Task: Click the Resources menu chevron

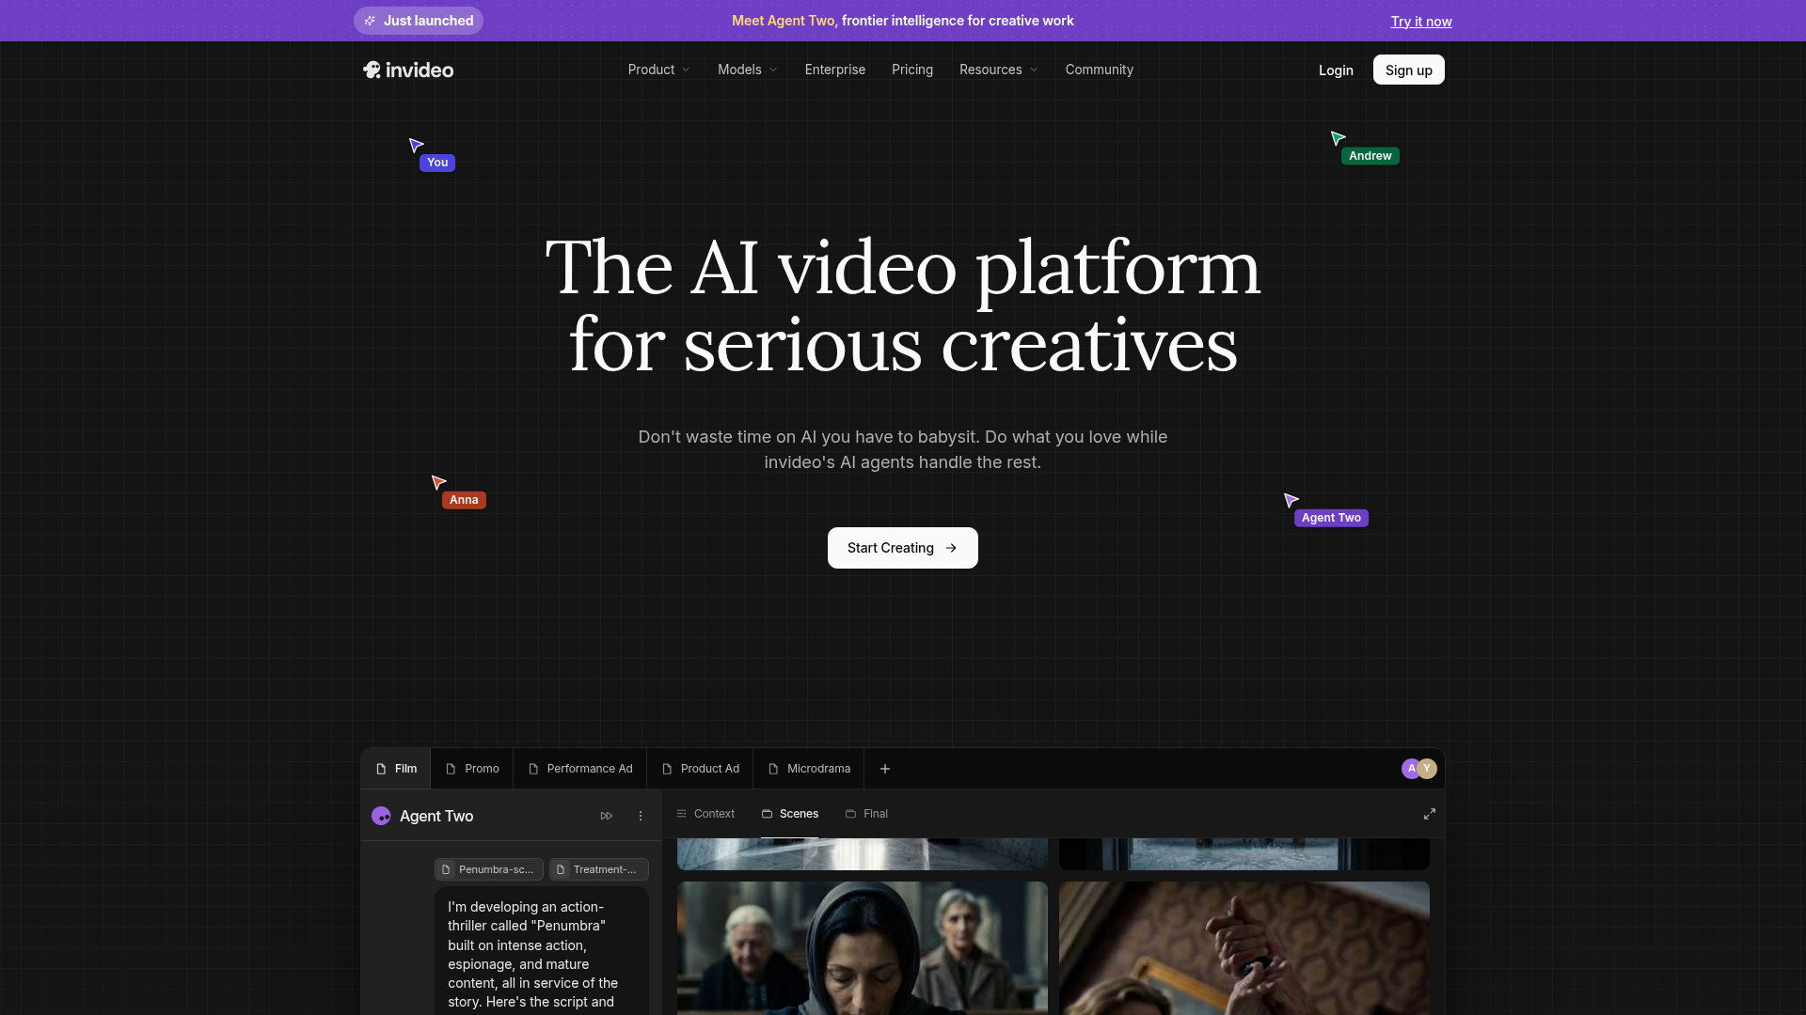Action: click(1034, 70)
